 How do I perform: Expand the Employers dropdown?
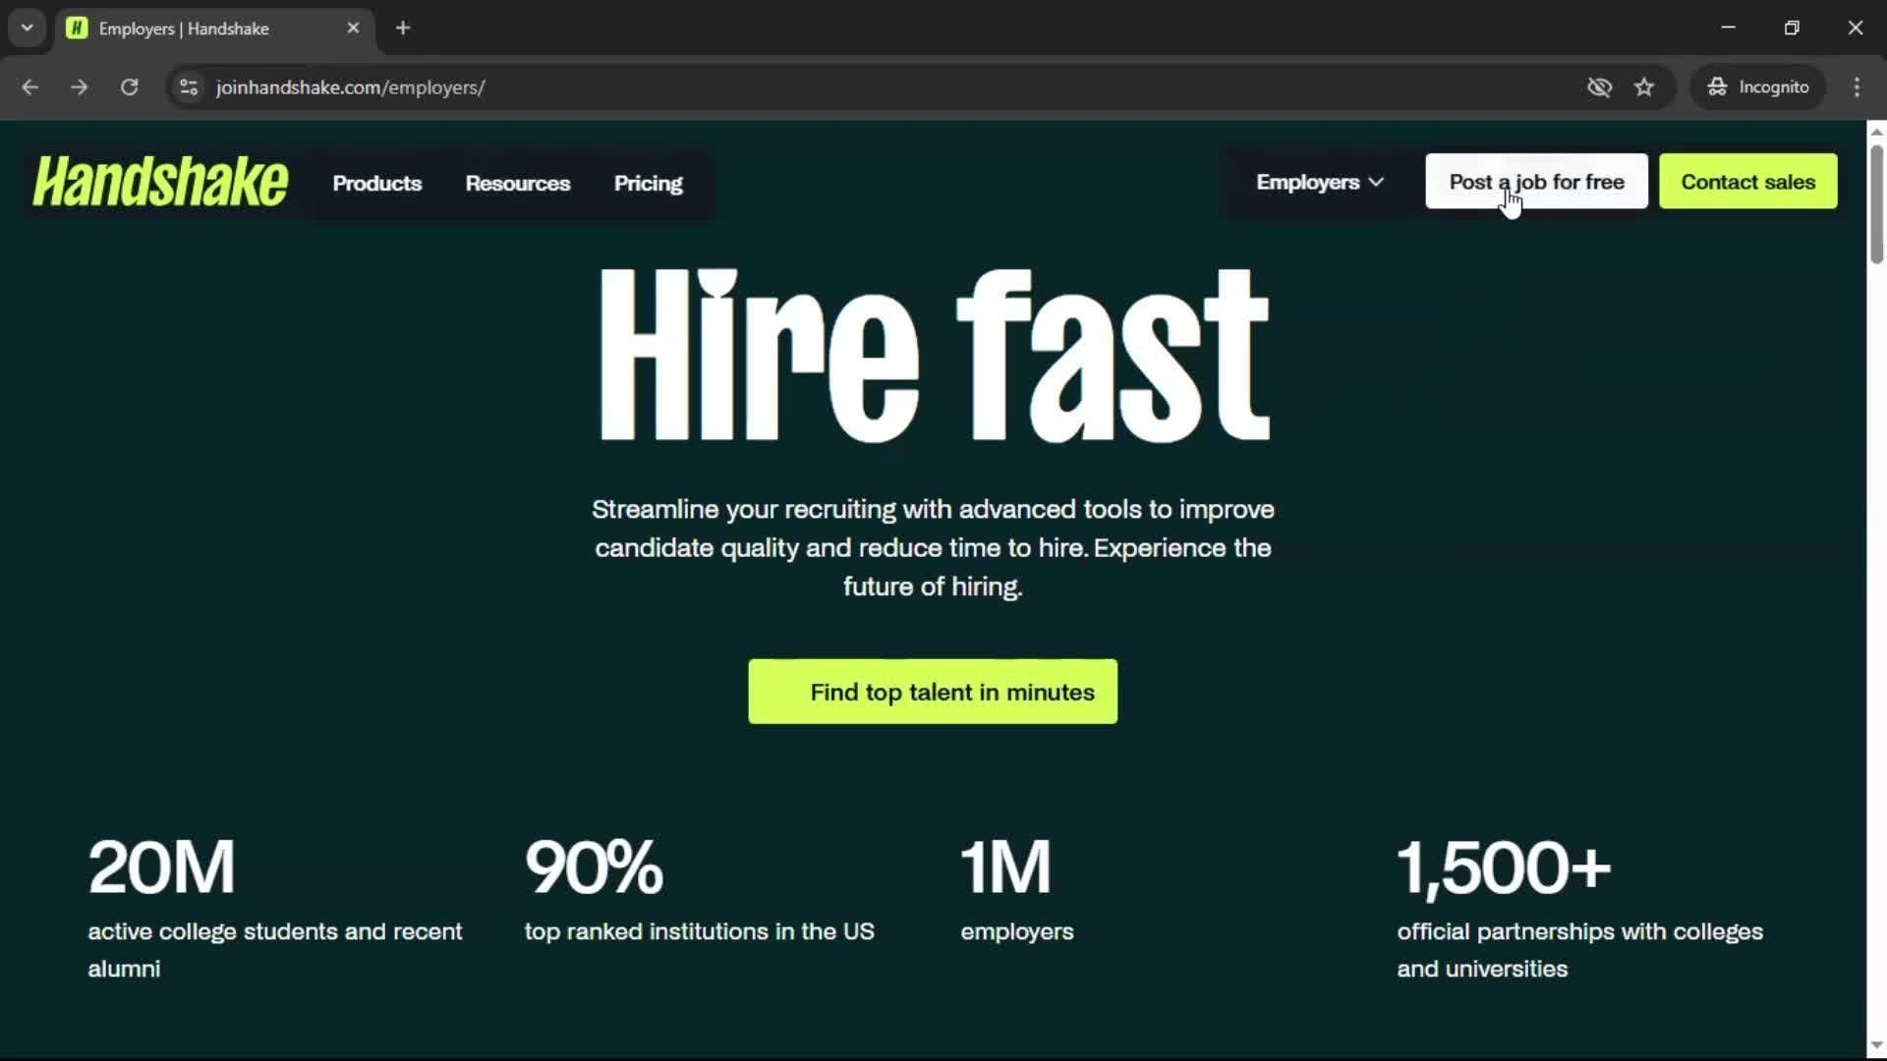point(1319,183)
